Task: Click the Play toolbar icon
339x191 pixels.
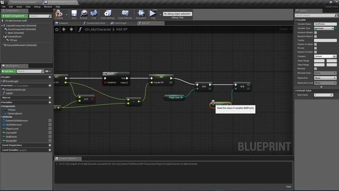Action: tap(153, 14)
